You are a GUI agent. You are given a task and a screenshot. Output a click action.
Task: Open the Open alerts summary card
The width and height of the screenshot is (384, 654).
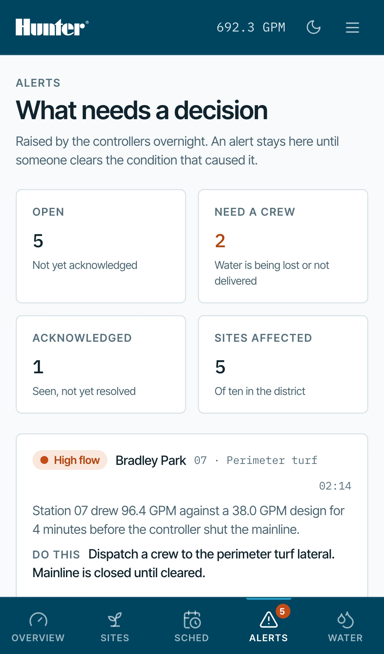[101, 246]
